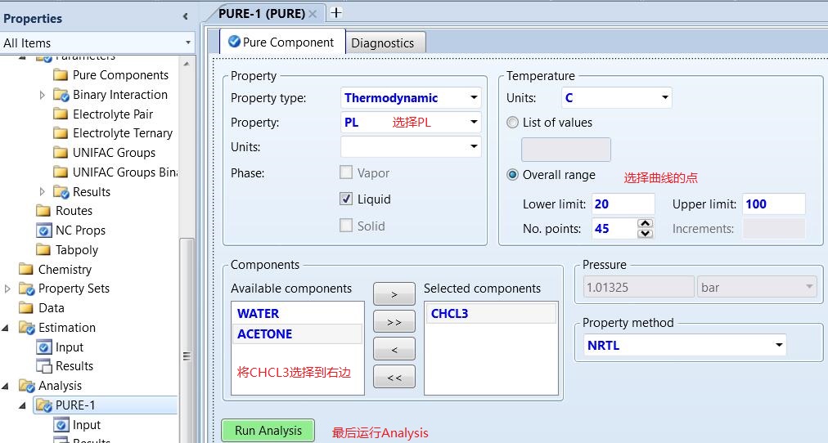Image resolution: width=828 pixels, height=443 pixels.
Task: Select the Overall range radio button
Action: [513, 175]
